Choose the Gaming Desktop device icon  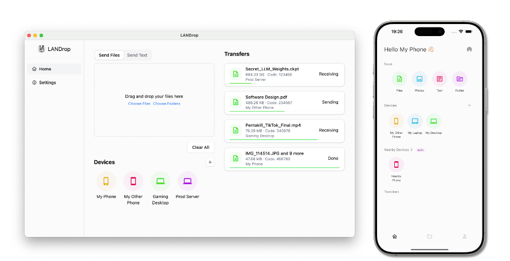[x=160, y=181]
